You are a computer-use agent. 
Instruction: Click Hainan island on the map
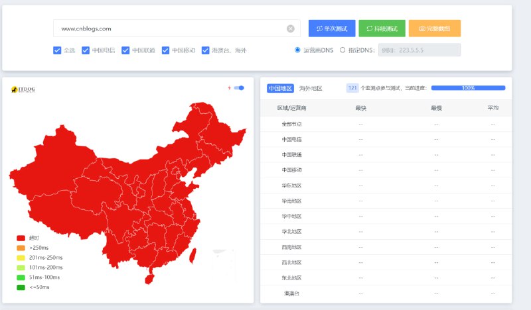(x=149, y=279)
